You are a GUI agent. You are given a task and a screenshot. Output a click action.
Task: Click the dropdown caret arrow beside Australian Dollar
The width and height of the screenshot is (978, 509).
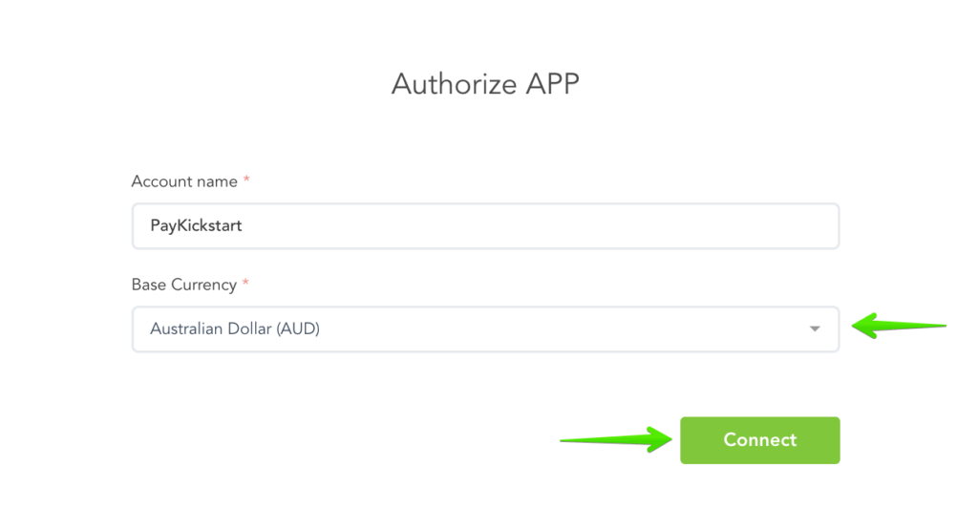coord(815,329)
